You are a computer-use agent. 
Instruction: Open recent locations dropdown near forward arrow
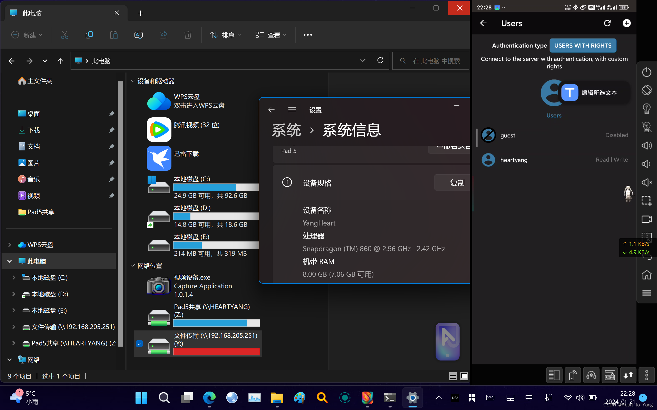[x=45, y=61]
